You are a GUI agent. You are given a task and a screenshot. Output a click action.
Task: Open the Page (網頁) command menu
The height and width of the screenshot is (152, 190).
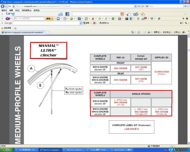click(157, 32)
